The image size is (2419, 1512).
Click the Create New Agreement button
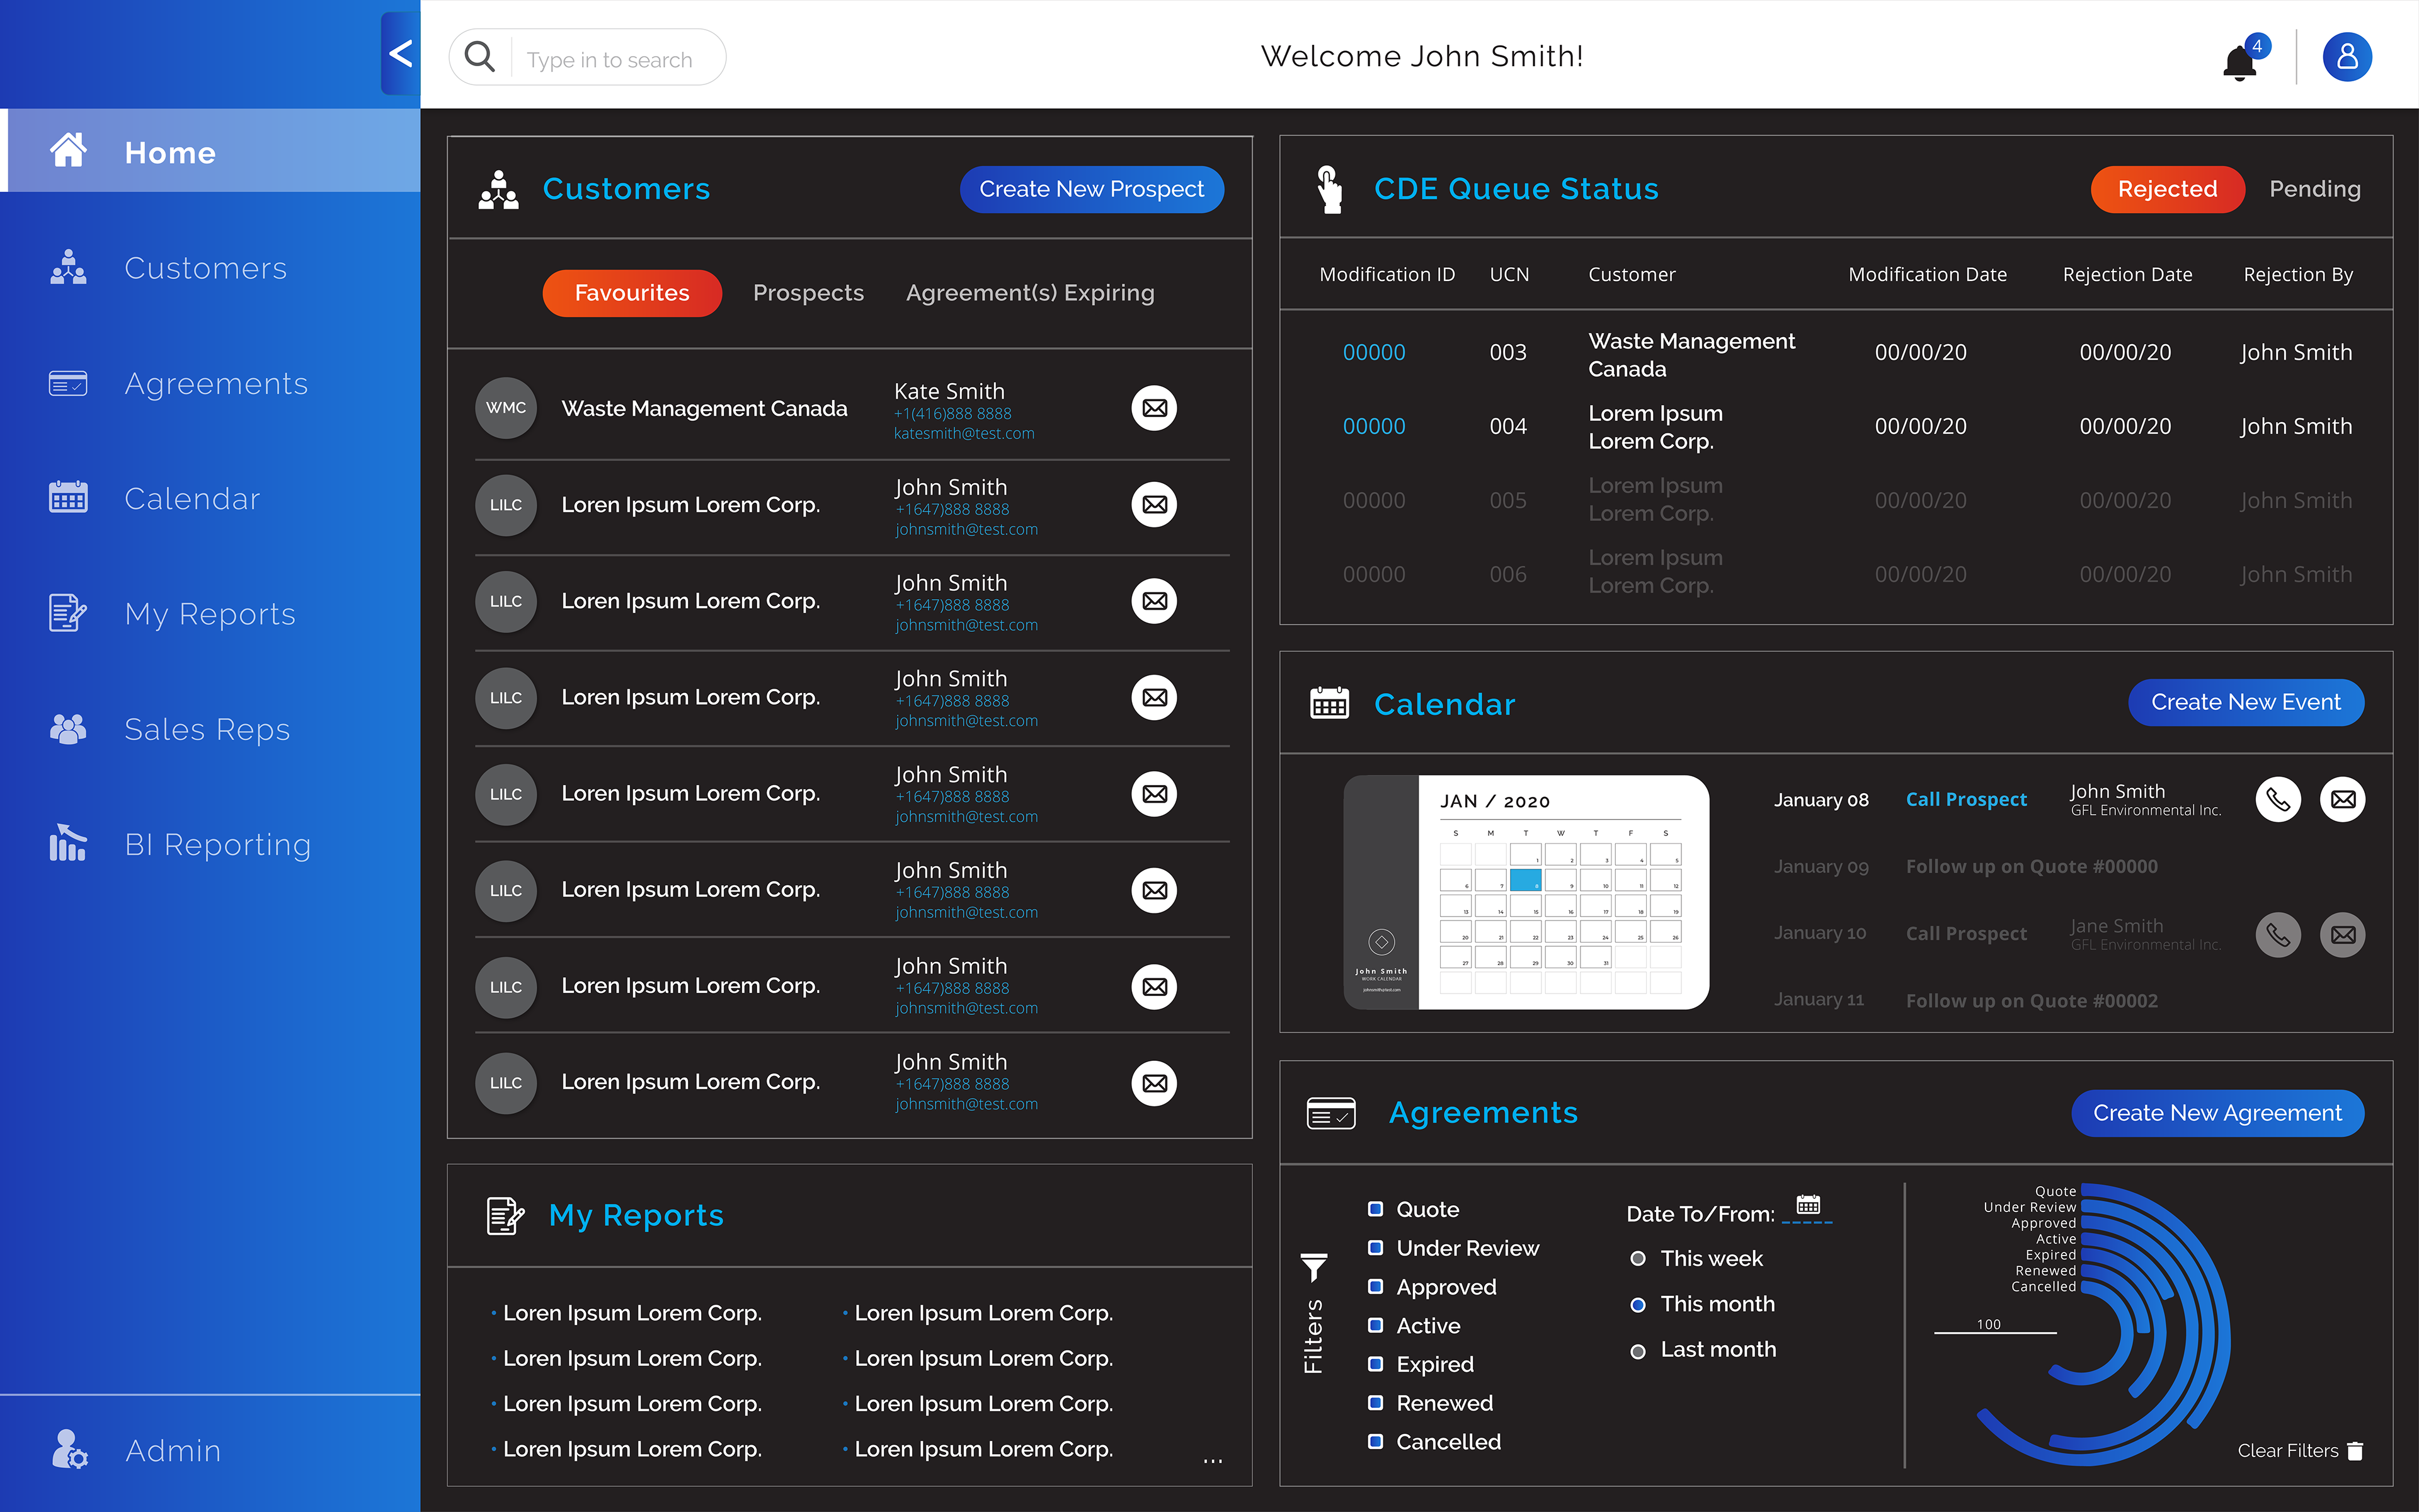(2217, 1113)
